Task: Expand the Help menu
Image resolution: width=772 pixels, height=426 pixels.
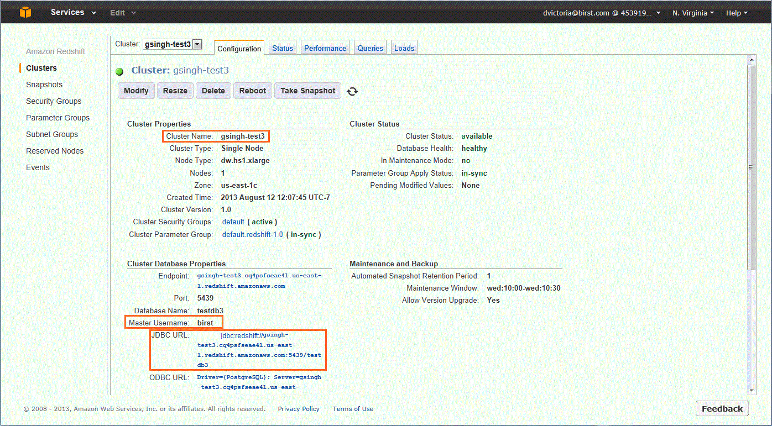Action: [737, 13]
